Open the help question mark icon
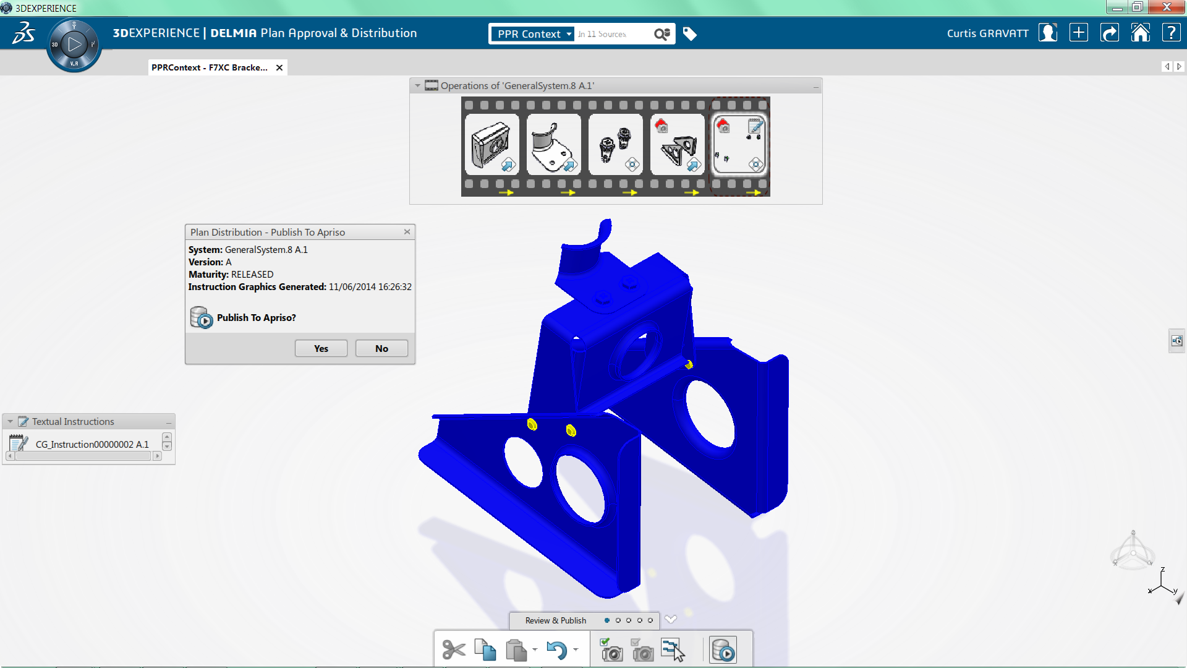The height and width of the screenshot is (668, 1187). tap(1171, 33)
